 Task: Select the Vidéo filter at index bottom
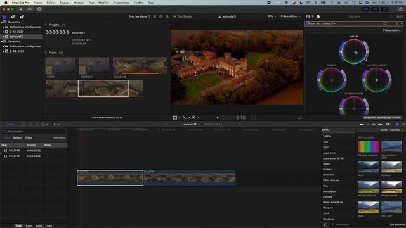coord(29,225)
